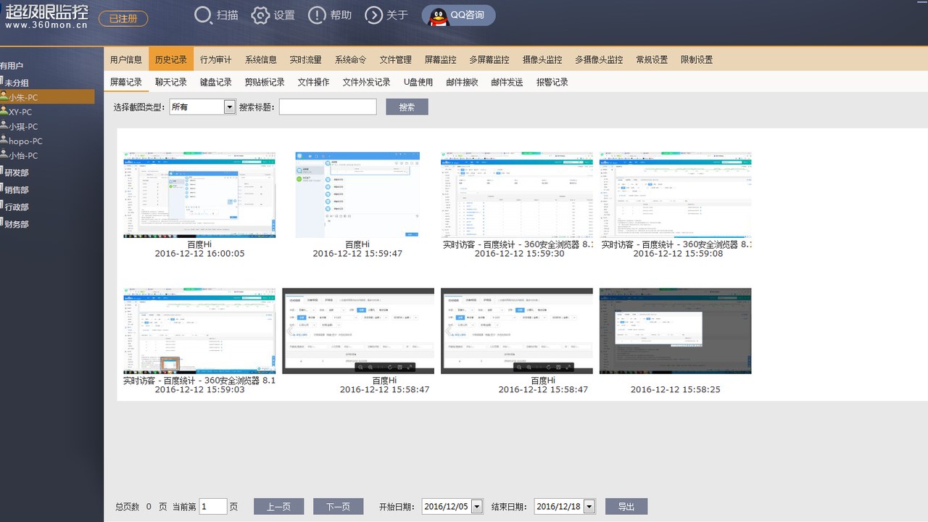Open the 结束日期 date dropdown
This screenshot has width=928, height=522.
[589, 507]
